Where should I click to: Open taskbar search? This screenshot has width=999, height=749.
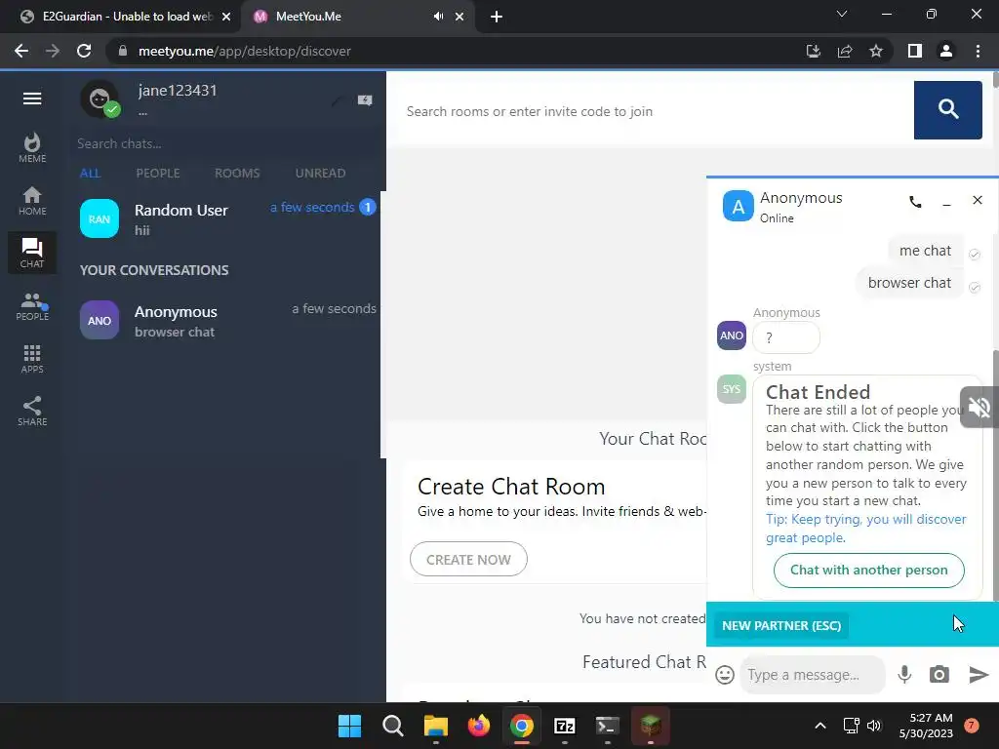[392, 726]
